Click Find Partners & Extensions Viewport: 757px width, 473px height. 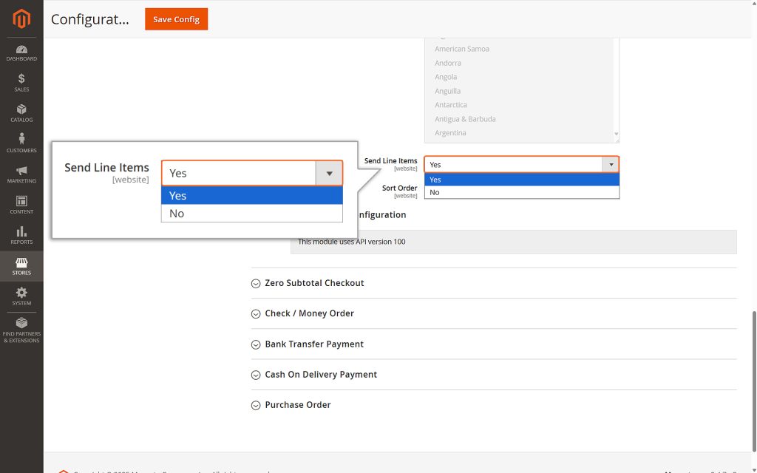[21, 332]
